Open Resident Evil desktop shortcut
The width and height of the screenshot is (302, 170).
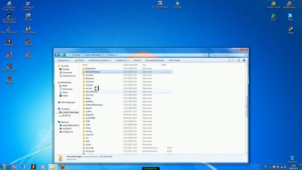9,42
